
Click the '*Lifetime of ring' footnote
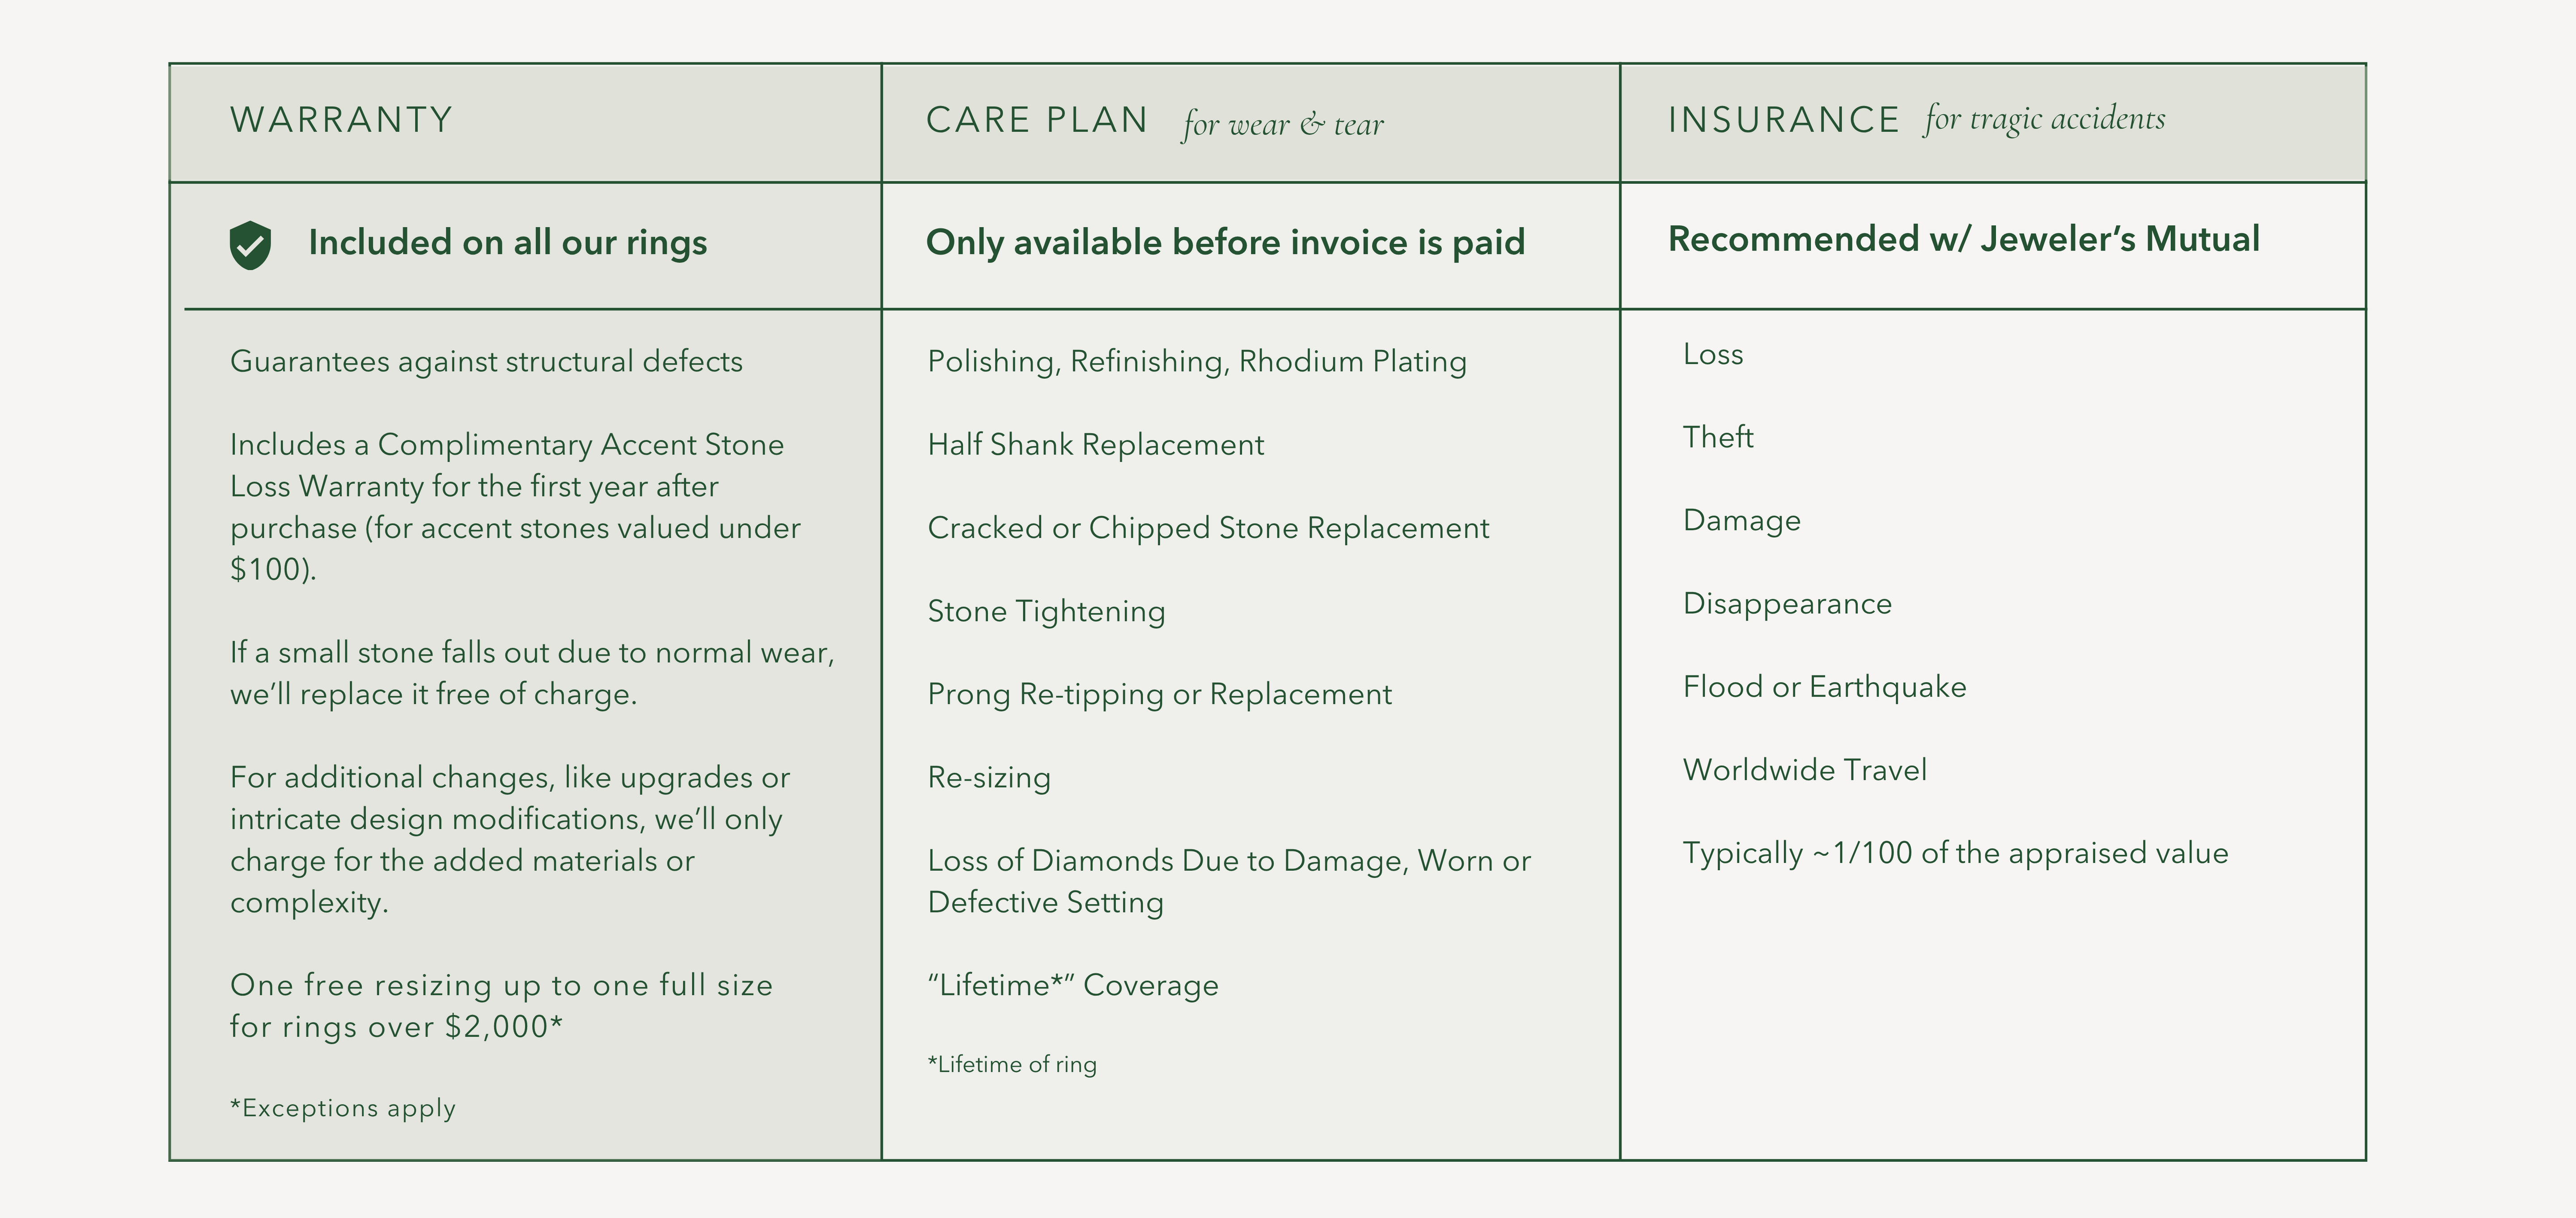[1012, 1064]
